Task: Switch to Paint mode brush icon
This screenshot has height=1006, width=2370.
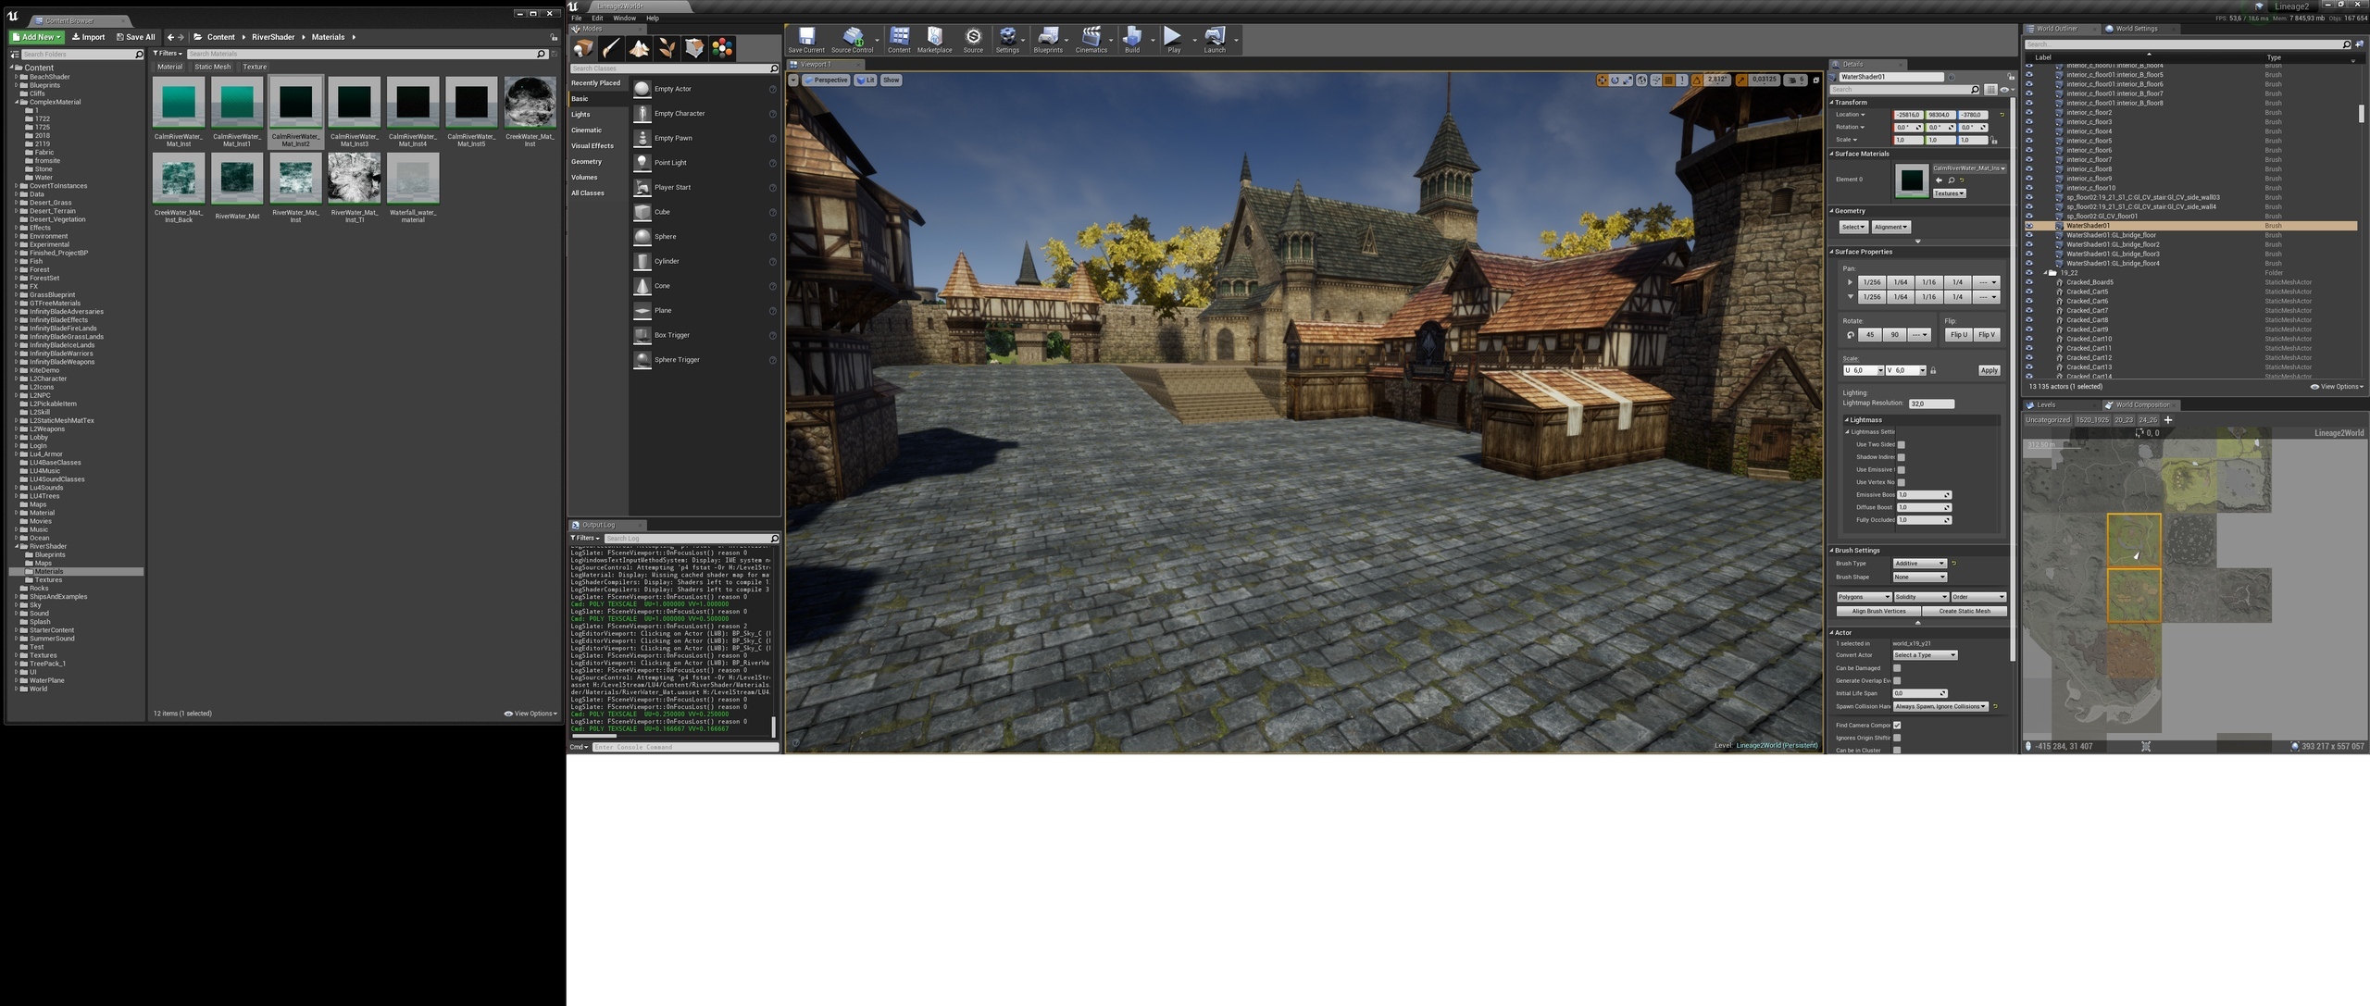Action: point(611,48)
